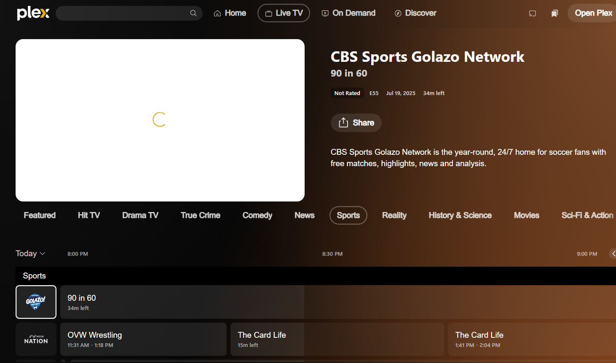
Task: Click the Share button
Action: (x=356, y=122)
